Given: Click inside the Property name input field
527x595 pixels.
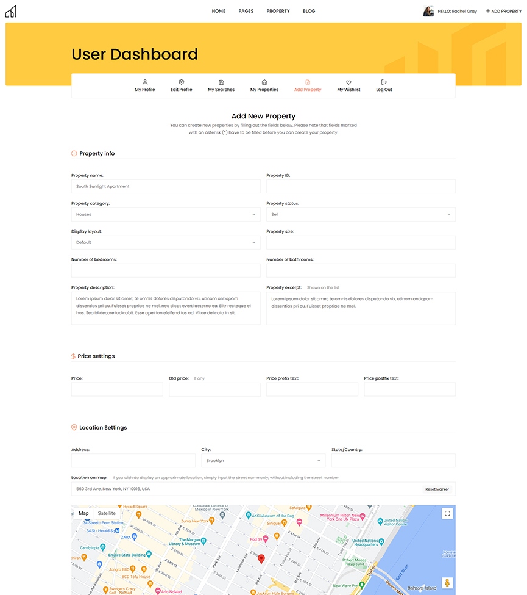Looking at the screenshot, I should click(x=166, y=186).
